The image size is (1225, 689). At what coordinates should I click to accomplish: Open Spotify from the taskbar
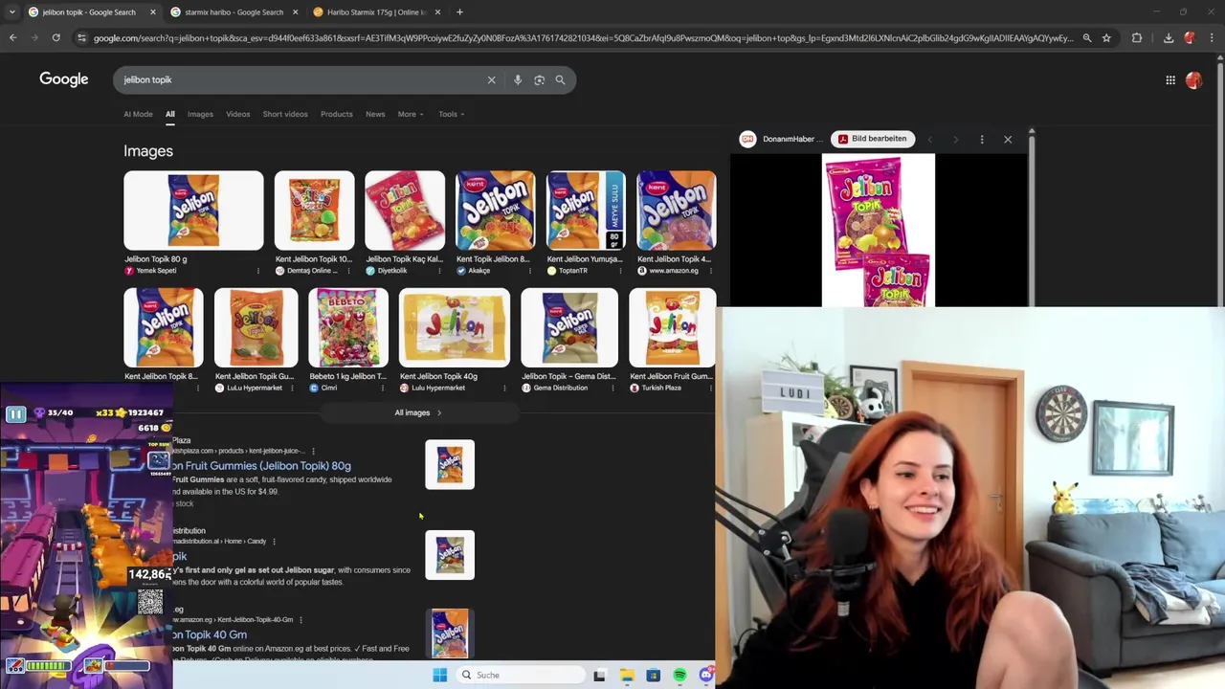[679, 676]
